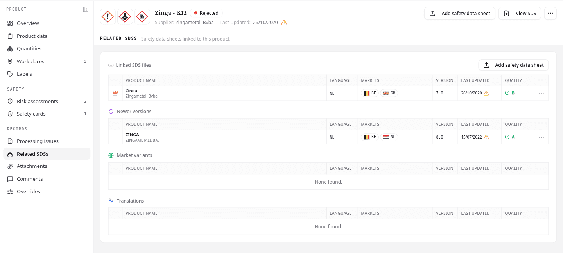
Task: Open row options for ZINGA ZINGAMETALL B.V.
Action: (541, 137)
